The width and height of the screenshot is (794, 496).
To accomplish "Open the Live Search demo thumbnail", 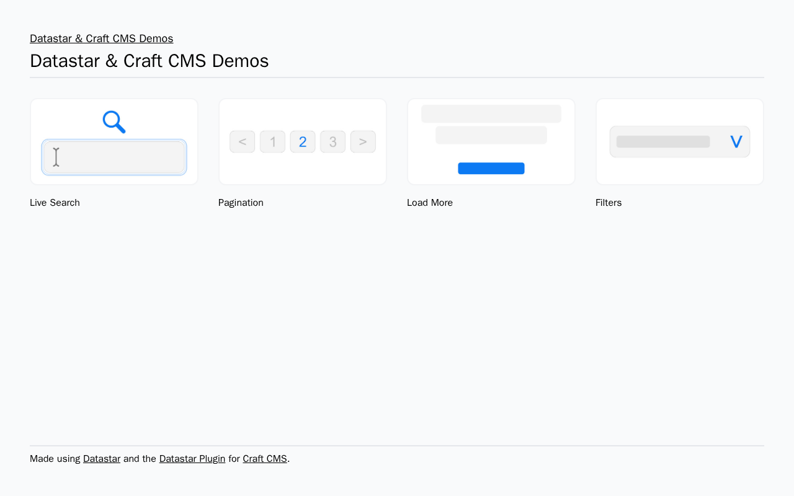I will pos(114,141).
